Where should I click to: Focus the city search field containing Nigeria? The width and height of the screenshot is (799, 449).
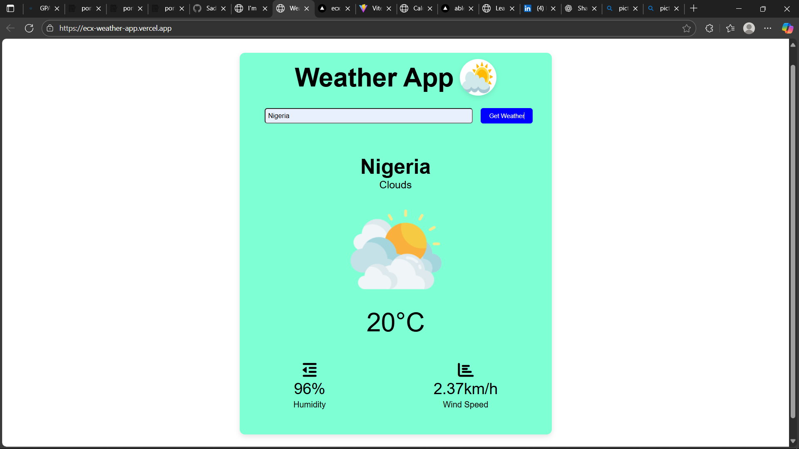pos(368,116)
